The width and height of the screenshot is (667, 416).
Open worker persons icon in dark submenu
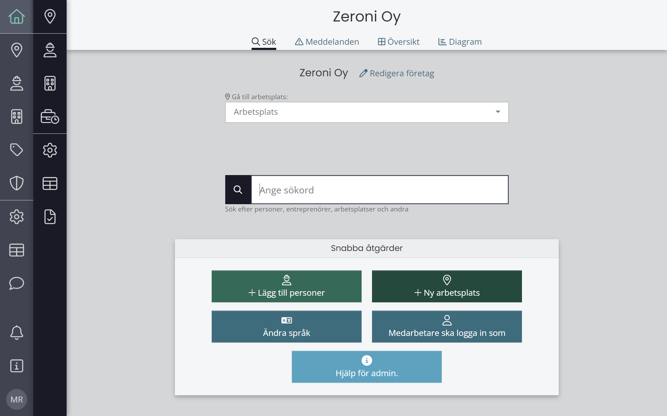[50, 50]
